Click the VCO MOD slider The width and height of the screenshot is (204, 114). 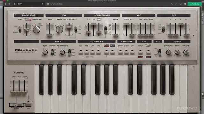(50, 35)
